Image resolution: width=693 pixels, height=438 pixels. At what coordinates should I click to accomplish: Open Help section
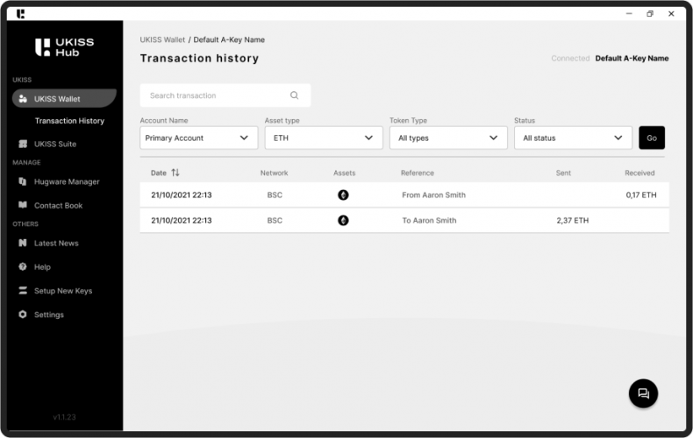point(42,266)
